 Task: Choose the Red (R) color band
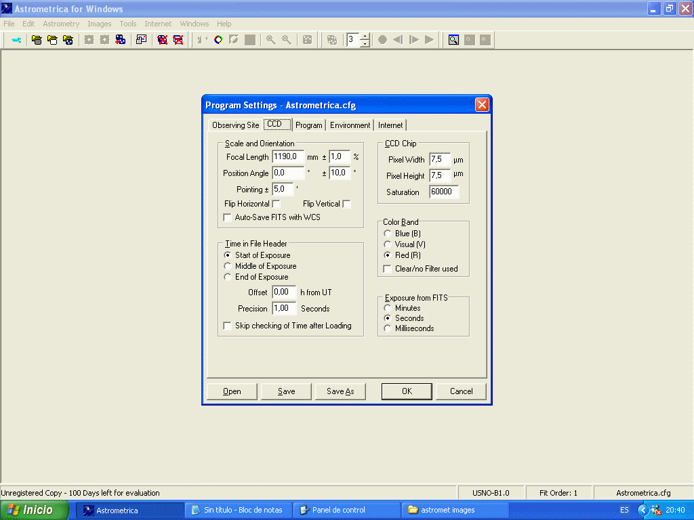pyautogui.click(x=387, y=255)
